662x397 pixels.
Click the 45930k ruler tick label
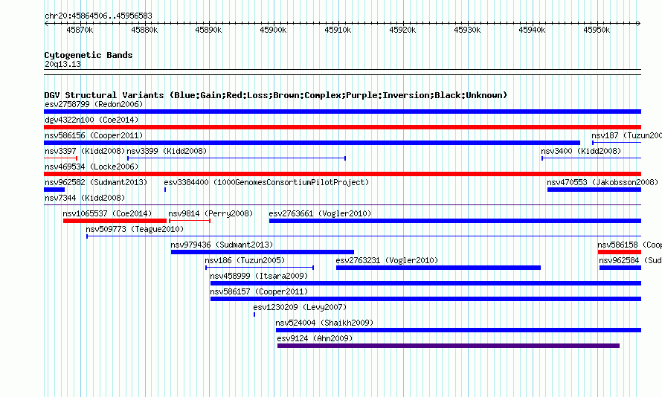(467, 30)
